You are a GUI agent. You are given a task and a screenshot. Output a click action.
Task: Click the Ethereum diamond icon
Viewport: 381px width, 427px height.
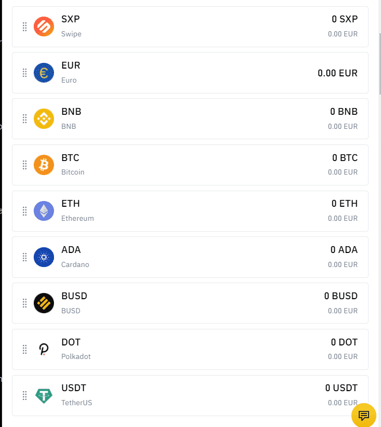tap(44, 211)
